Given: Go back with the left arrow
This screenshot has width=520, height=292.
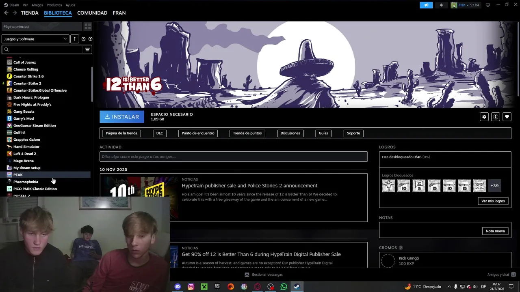Looking at the screenshot, I should (6, 13).
